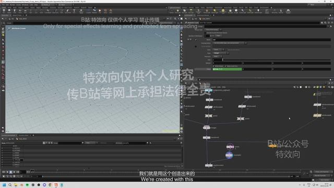Open parameter pane gear settings icon
This screenshot has height=188, width=334.
[322, 22]
